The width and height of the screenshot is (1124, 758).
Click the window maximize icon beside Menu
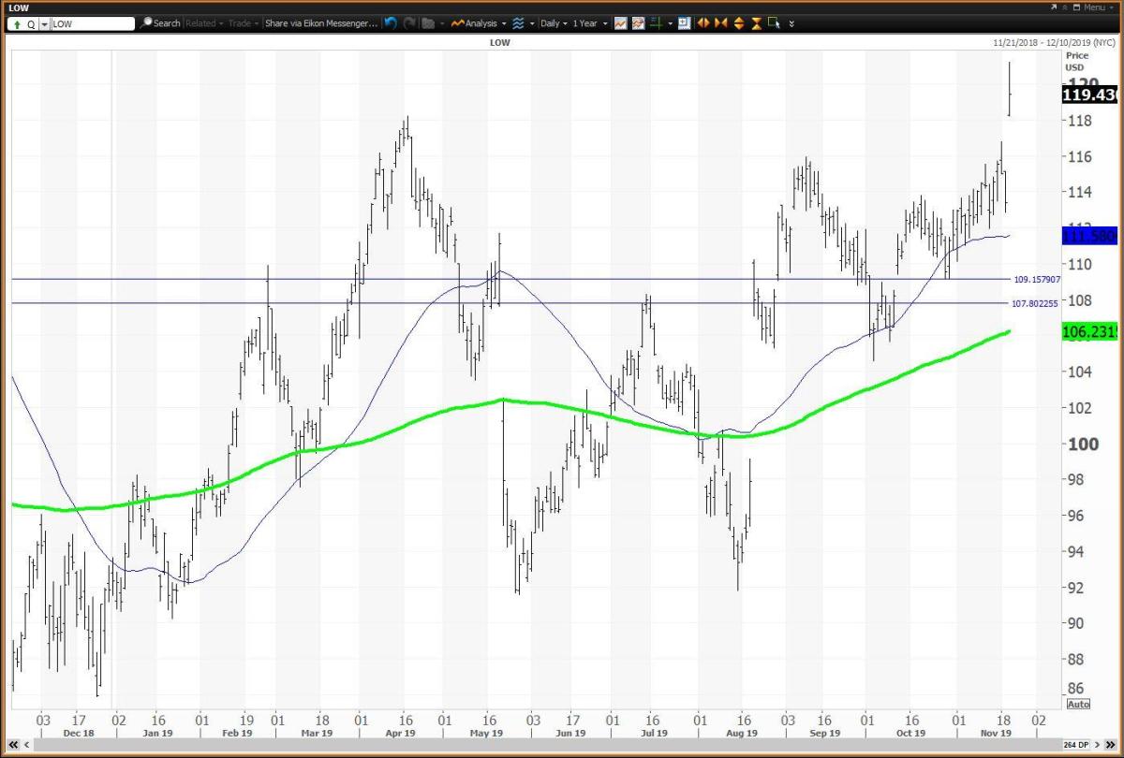(x=1076, y=7)
